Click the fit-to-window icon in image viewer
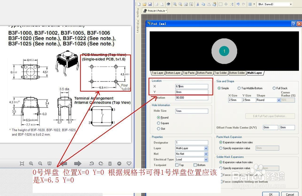This screenshot has height=196, width=302. point(22,163)
